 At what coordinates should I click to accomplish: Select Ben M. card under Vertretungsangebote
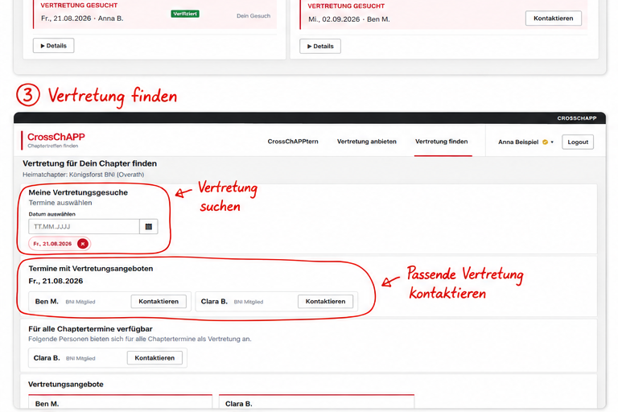[120, 402]
